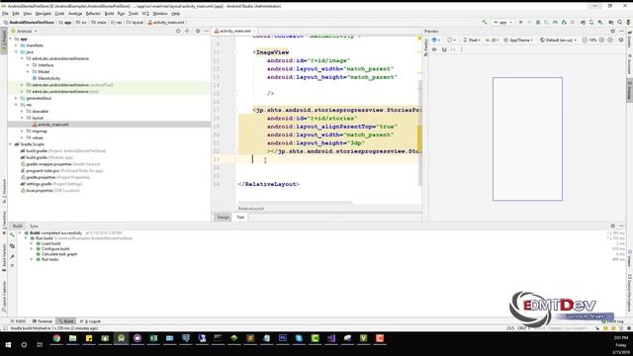This screenshot has height=356, width=633.
Task: Open Project panel gear settings
Action: click(x=198, y=31)
